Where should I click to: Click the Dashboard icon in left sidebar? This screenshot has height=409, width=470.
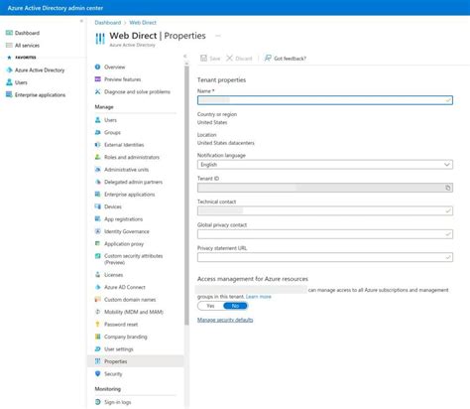point(9,33)
